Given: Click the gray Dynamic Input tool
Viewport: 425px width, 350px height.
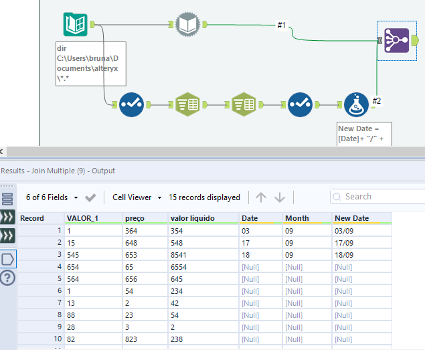Looking at the screenshot, I should click(x=188, y=25).
